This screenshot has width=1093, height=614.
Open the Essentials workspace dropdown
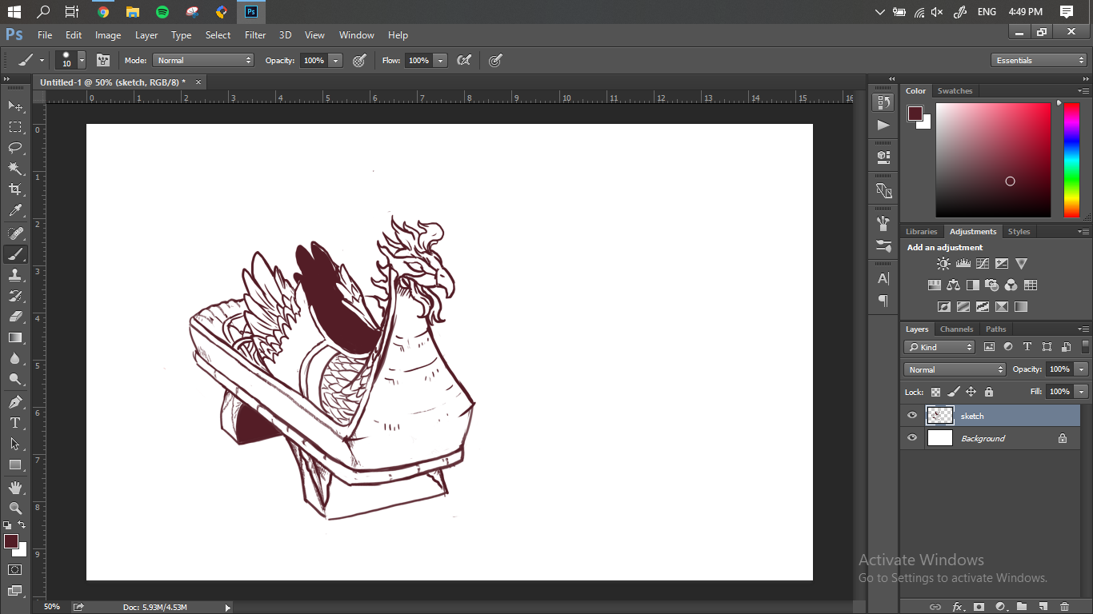1039,61
